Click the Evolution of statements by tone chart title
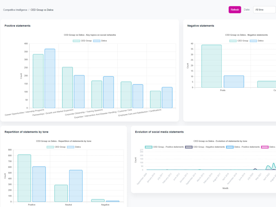 coord(220,141)
